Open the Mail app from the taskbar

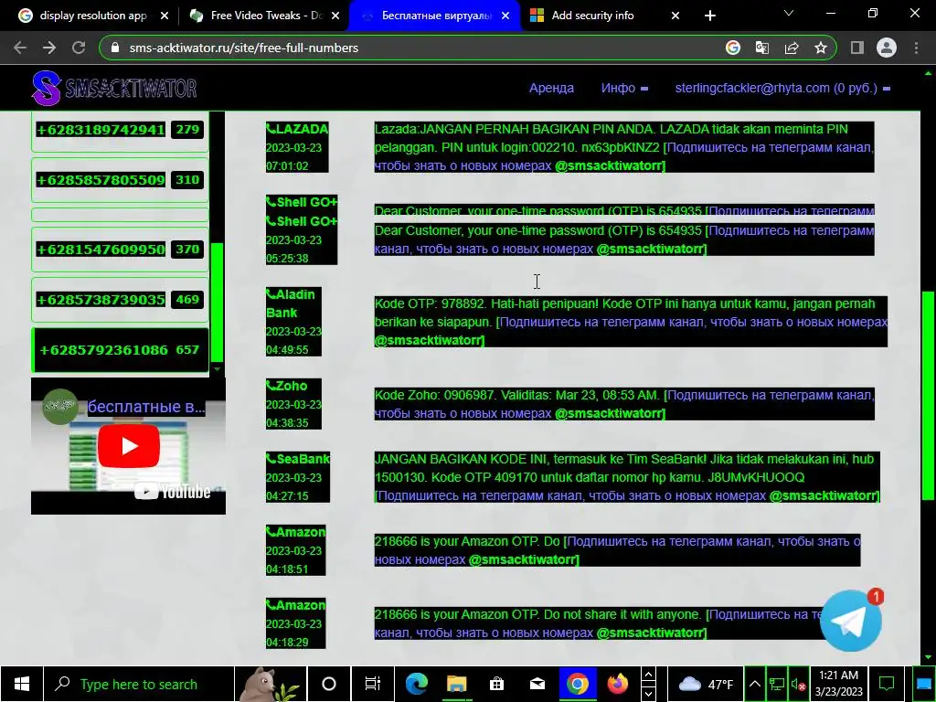tap(537, 684)
